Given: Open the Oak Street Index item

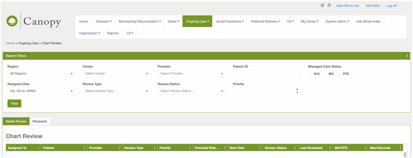Looking at the screenshot, I should (x=368, y=21).
